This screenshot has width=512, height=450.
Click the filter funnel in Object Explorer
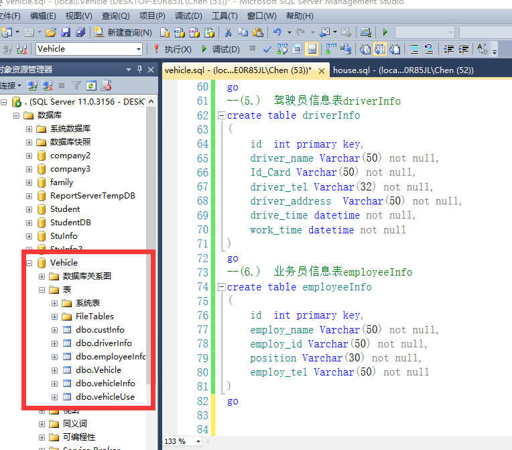pos(76,86)
